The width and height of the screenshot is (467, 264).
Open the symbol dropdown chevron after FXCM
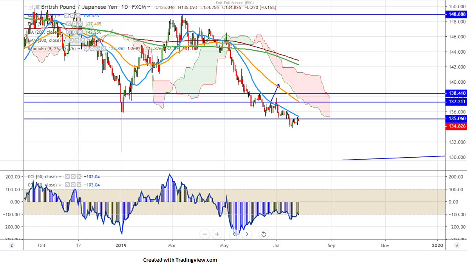click(148, 7)
